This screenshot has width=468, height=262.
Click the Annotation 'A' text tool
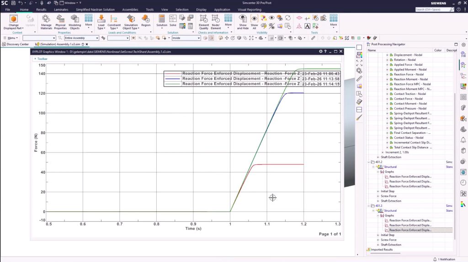307,26
